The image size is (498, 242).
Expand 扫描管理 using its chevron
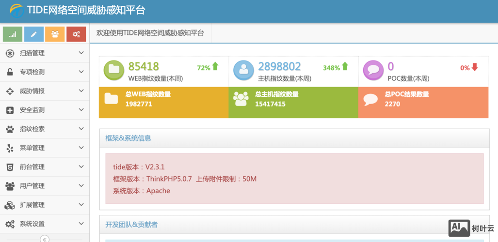81,53
